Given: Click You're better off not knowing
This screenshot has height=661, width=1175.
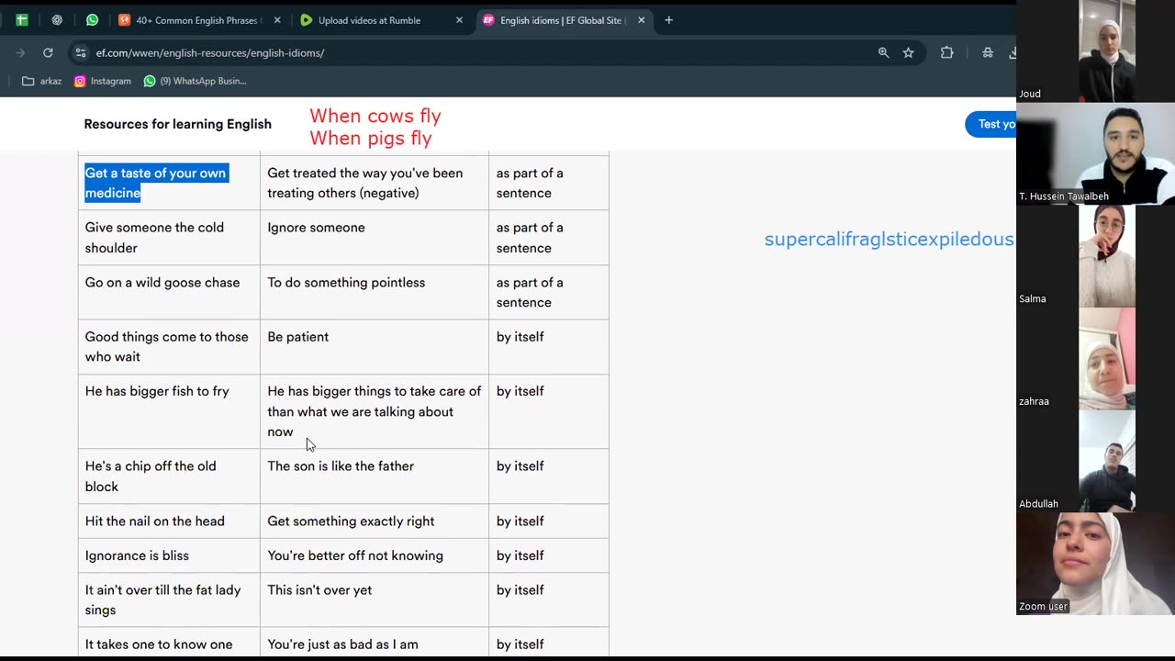Looking at the screenshot, I should click(x=355, y=555).
